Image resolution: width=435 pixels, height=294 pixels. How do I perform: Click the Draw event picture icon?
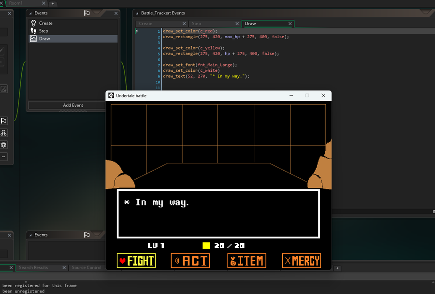33,39
